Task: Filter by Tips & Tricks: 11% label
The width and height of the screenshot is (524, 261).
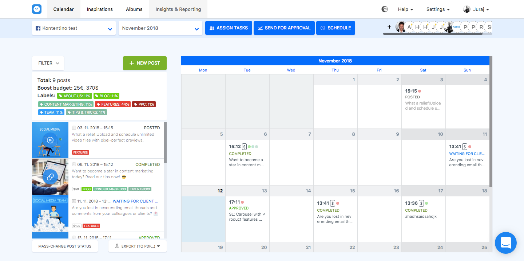Action: click(87, 112)
